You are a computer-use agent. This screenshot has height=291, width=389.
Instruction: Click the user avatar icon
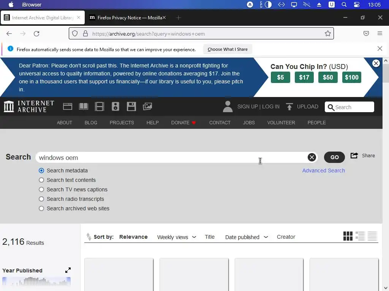pos(228,106)
